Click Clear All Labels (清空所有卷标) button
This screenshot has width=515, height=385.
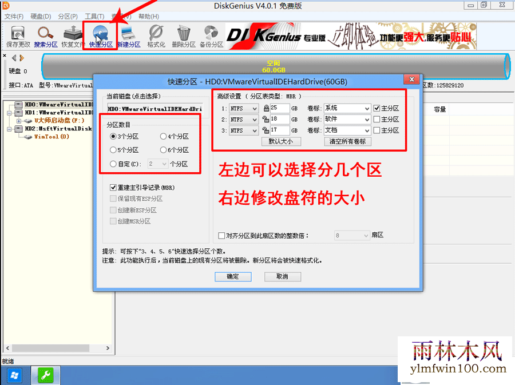point(348,141)
